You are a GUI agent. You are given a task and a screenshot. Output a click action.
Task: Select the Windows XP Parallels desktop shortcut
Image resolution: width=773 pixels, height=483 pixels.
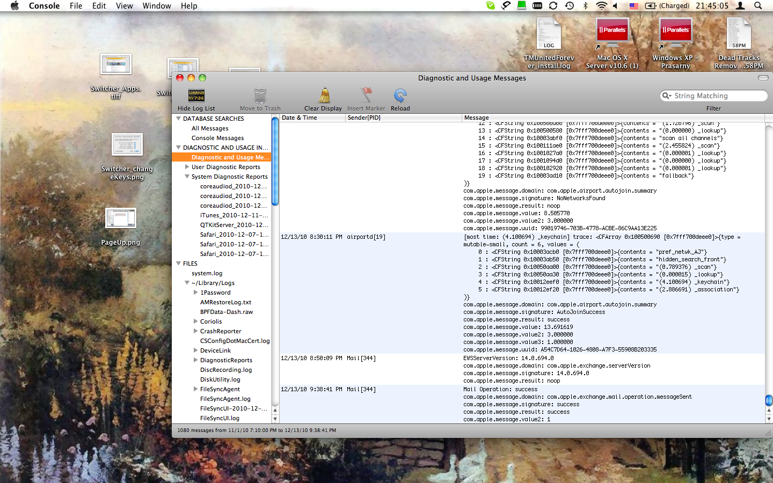pyautogui.click(x=675, y=35)
